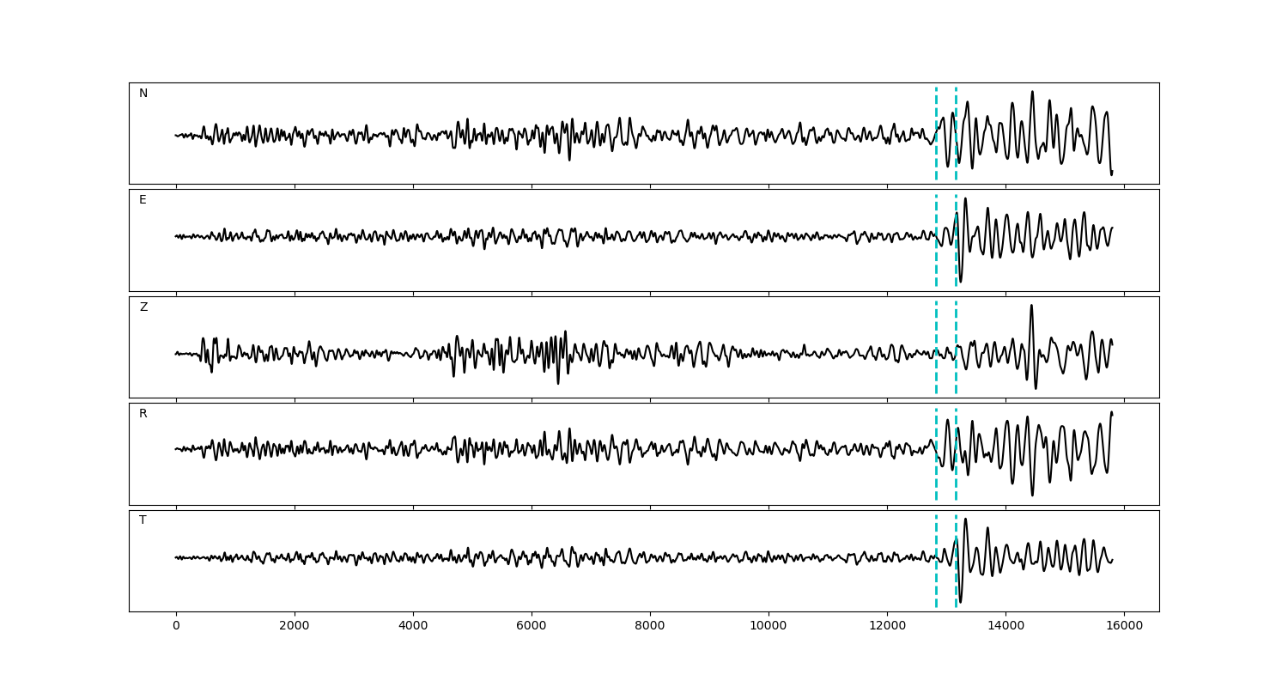Click the T panel label
The width and height of the screenshot is (1288, 687).
[x=143, y=520]
